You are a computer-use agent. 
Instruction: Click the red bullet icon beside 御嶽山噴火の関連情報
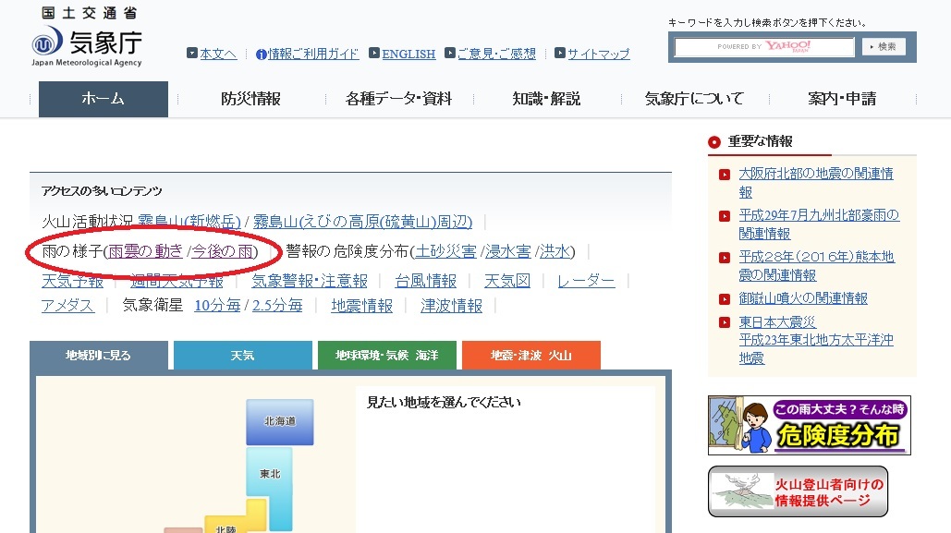(x=725, y=299)
